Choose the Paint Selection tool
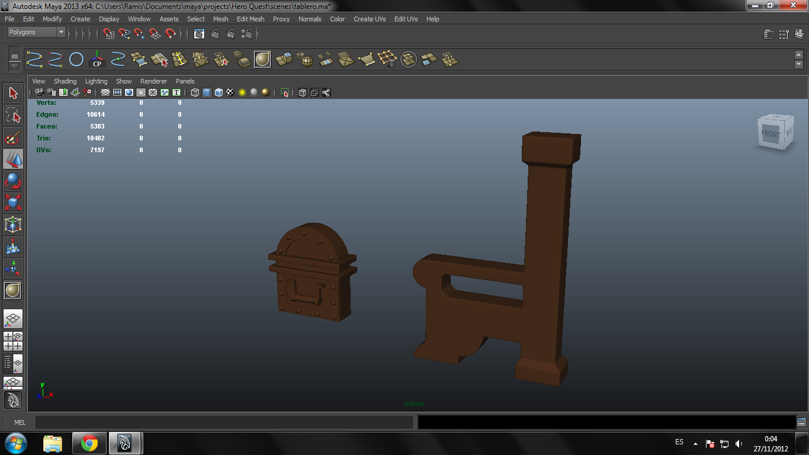This screenshot has width=809, height=455. click(x=13, y=137)
